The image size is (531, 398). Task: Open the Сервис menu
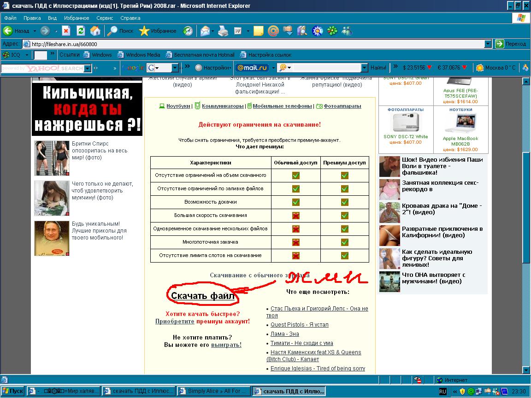click(105, 18)
